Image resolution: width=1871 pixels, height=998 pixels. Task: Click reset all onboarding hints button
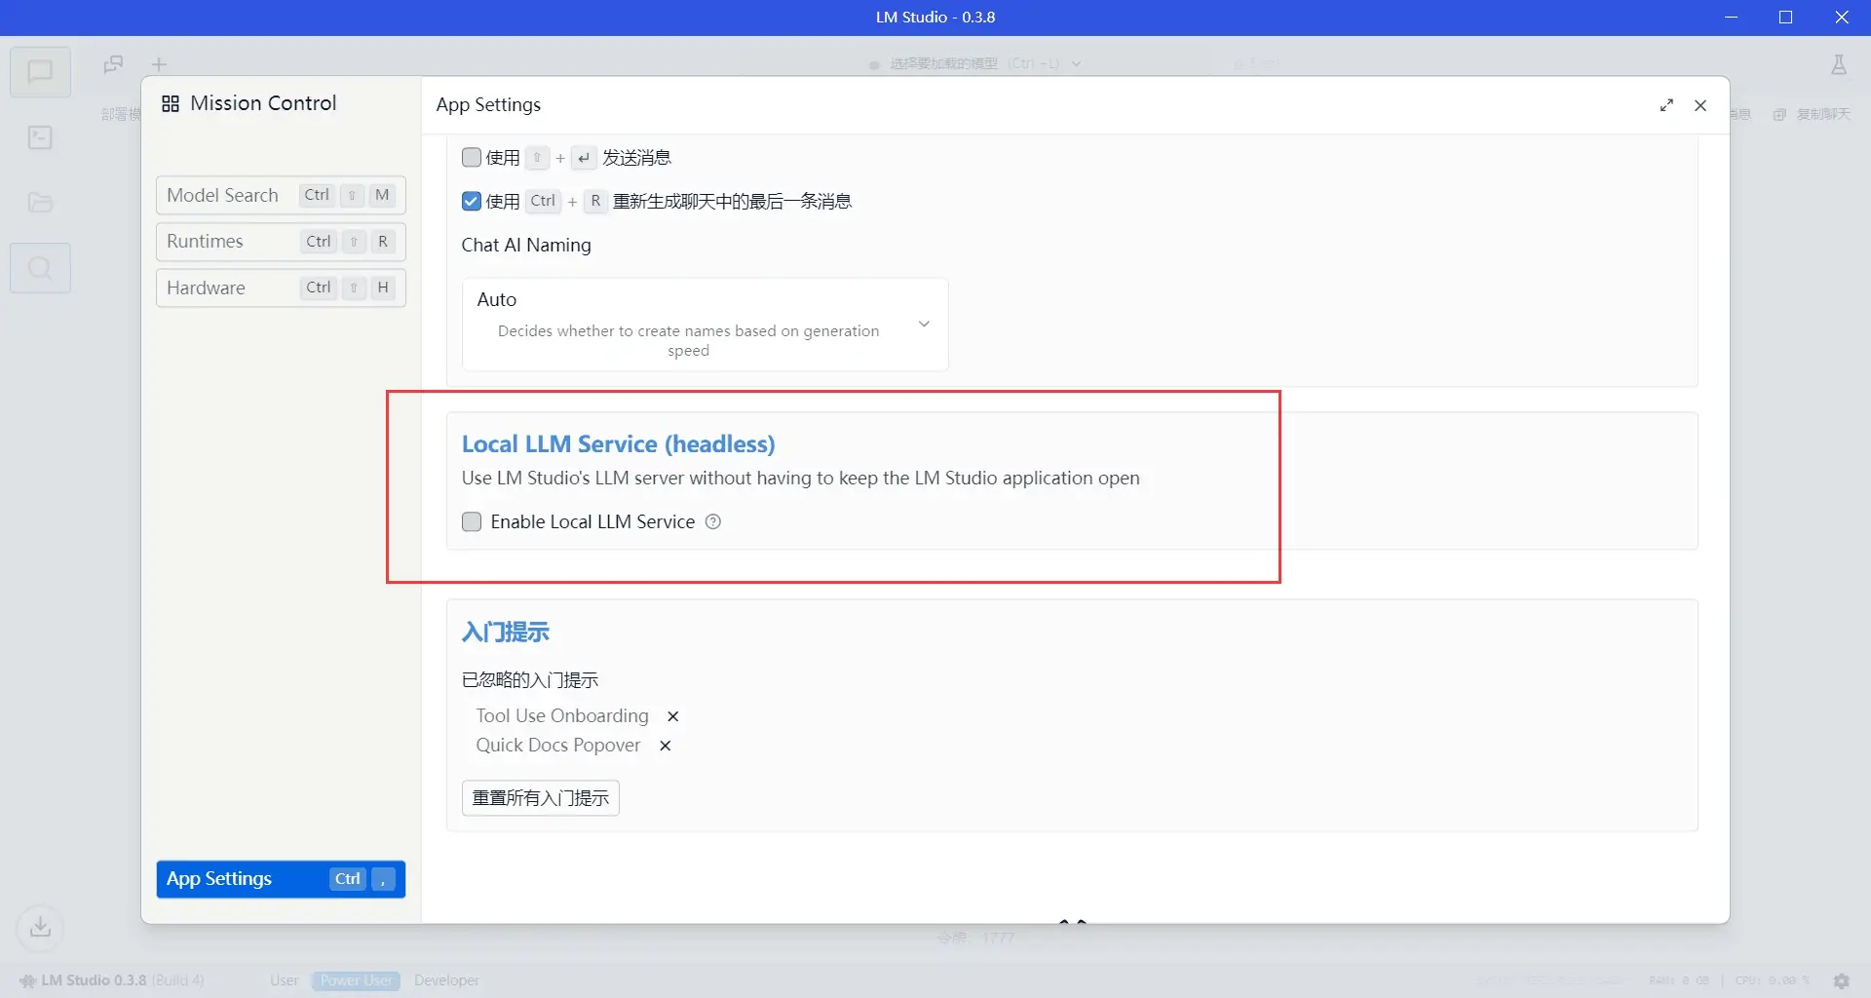tap(541, 798)
